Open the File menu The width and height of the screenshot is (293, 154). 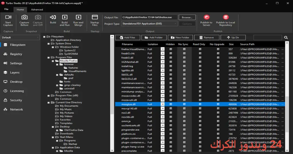(6, 9)
